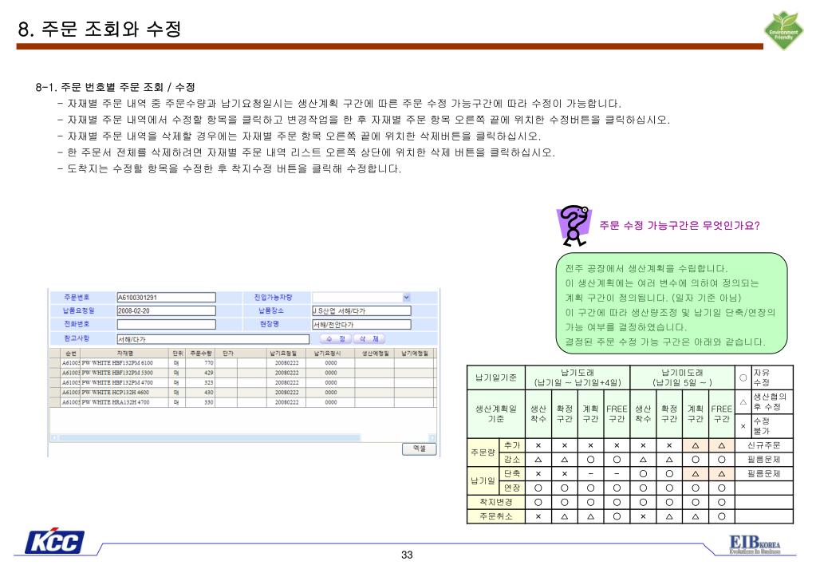Click the 자재명 column header
This screenshot has width=816, height=565.
click(125, 354)
